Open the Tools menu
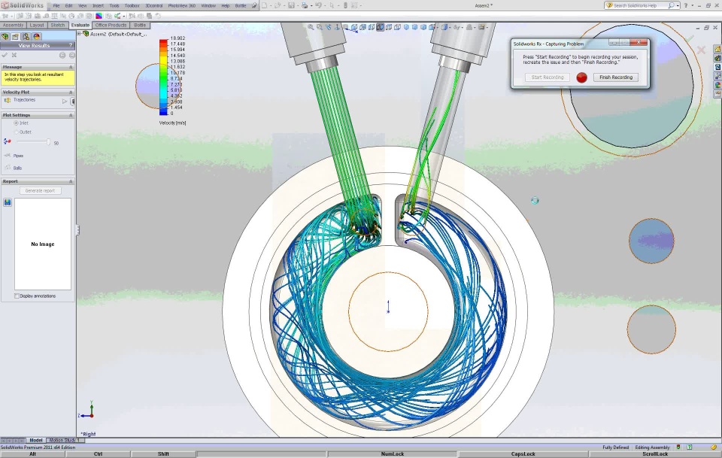The image size is (722, 458). pyautogui.click(x=114, y=6)
